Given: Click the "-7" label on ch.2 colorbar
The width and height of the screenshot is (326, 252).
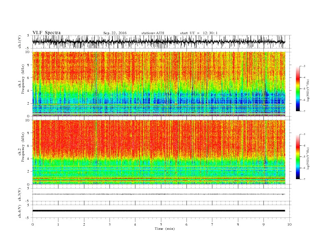Looking at the screenshot, I should click(303, 179).
